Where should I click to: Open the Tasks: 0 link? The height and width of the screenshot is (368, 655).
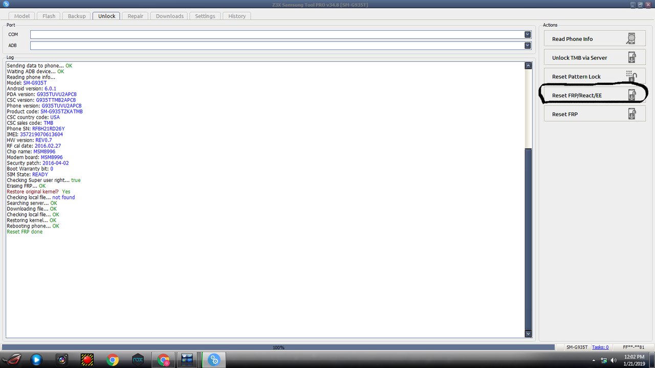600,348
